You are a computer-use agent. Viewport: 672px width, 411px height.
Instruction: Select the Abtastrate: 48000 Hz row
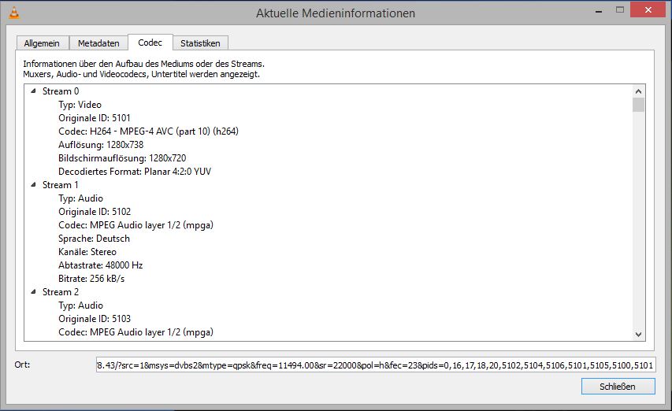[100, 265]
